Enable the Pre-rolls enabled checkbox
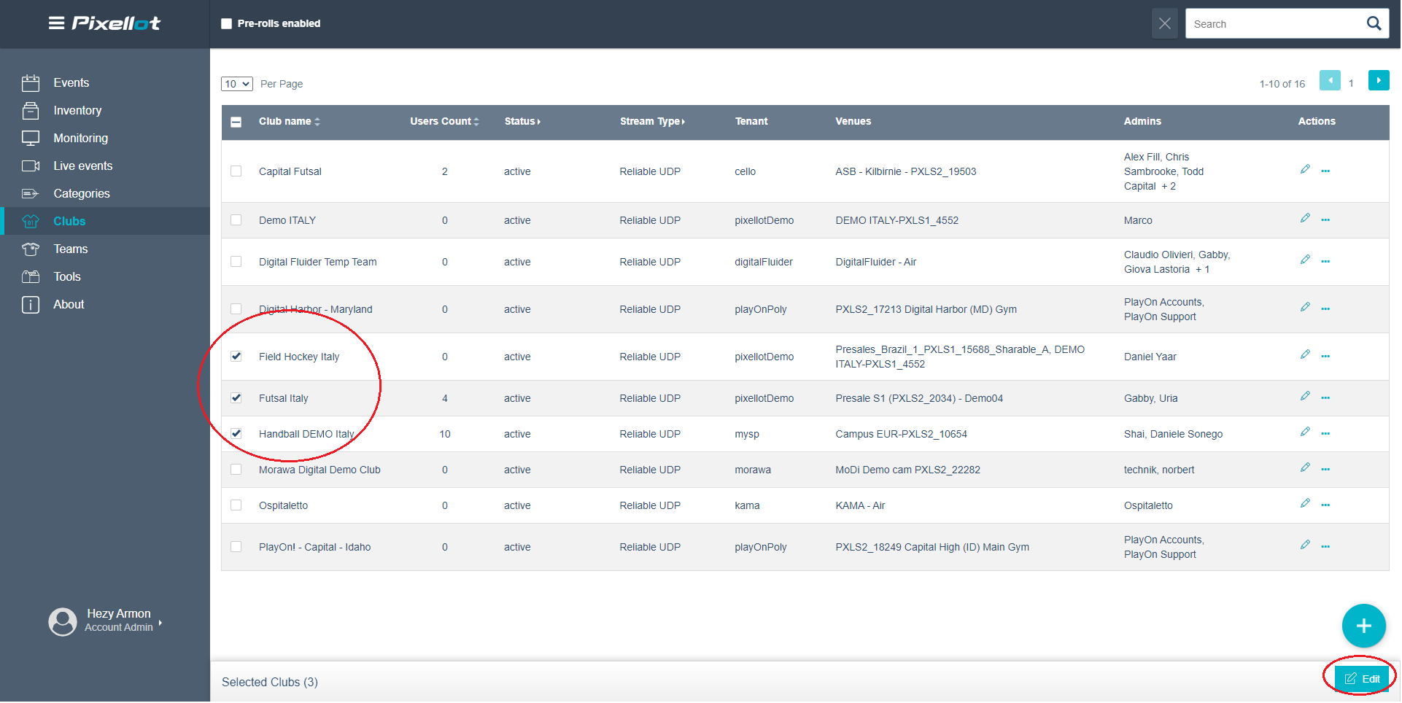 pos(226,23)
